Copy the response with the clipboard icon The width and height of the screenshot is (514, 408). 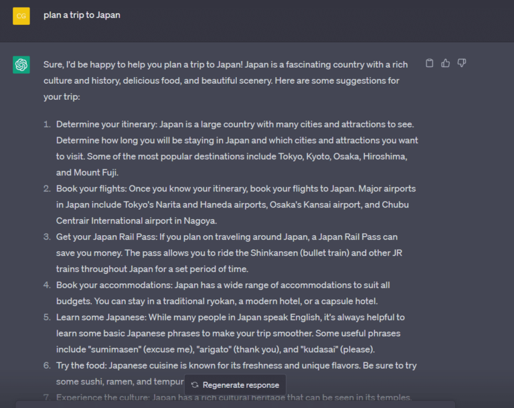click(x=430, y=63)
